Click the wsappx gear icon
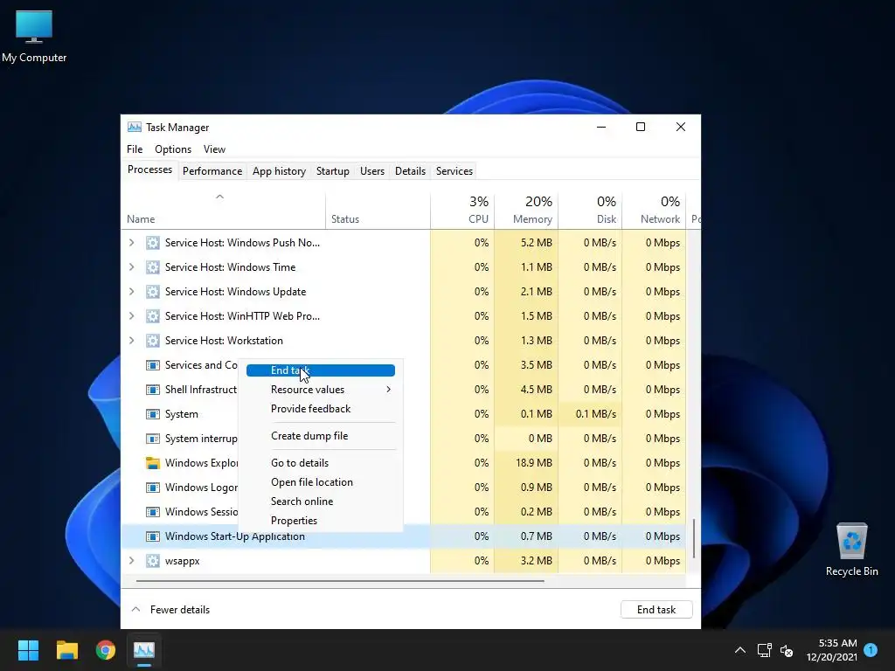895x671 pixels. (152, 561)
